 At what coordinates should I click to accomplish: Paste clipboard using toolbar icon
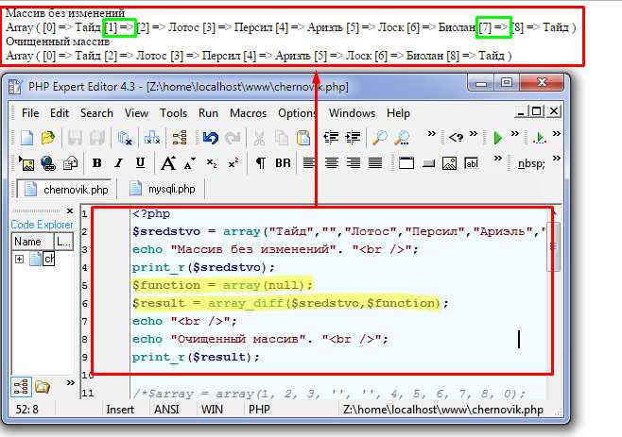click(303, 138)
